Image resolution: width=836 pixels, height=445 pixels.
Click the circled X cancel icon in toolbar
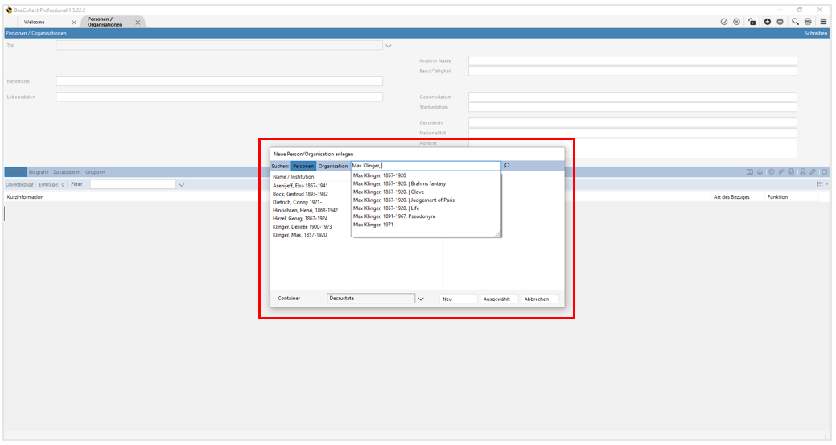pyautogui.click(x=736, y=22)
